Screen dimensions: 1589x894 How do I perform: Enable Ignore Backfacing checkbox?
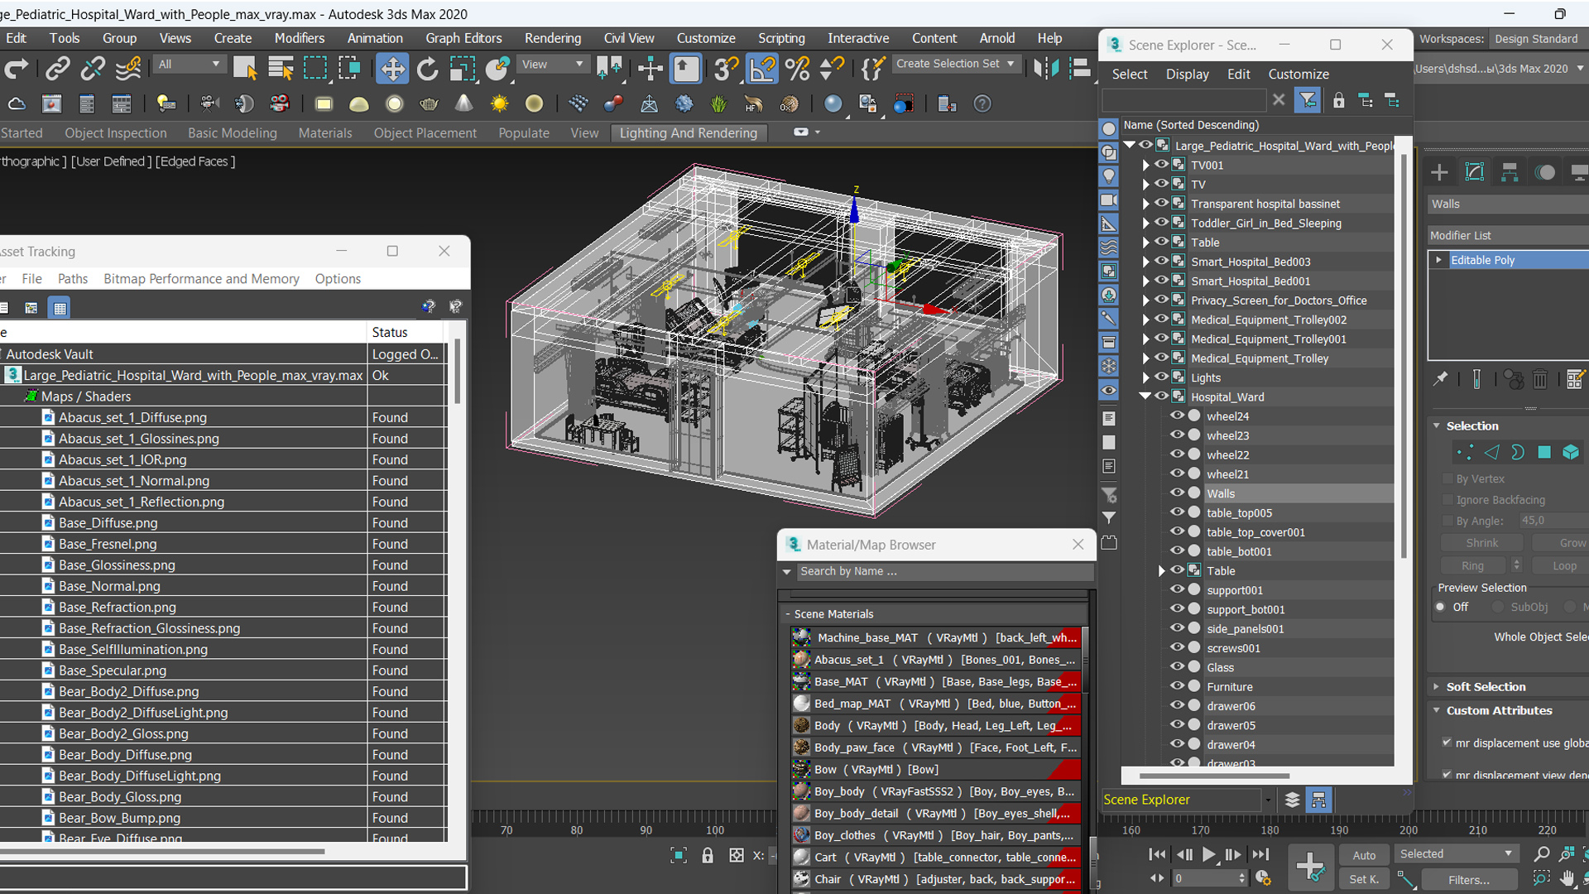coord(1447,499)
